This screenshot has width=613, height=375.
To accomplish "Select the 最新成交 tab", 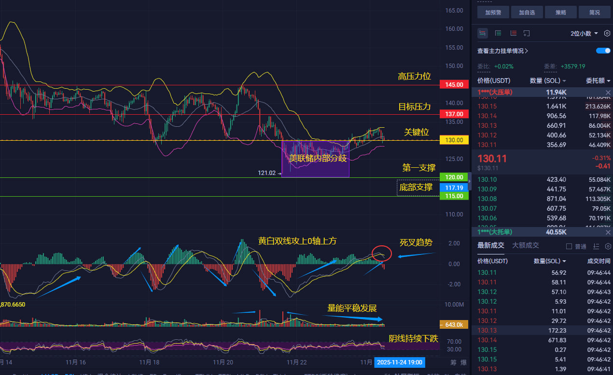I will 491,245.
